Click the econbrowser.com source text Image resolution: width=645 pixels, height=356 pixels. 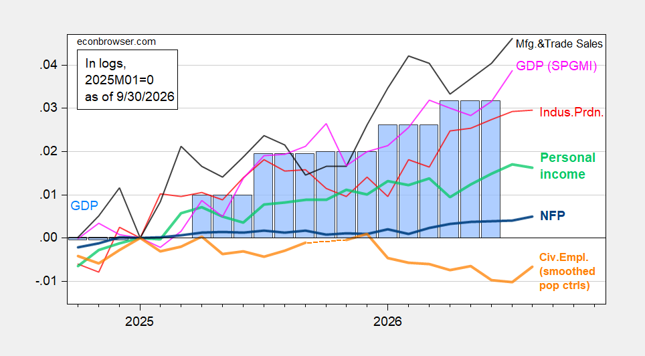coord(116,41)
